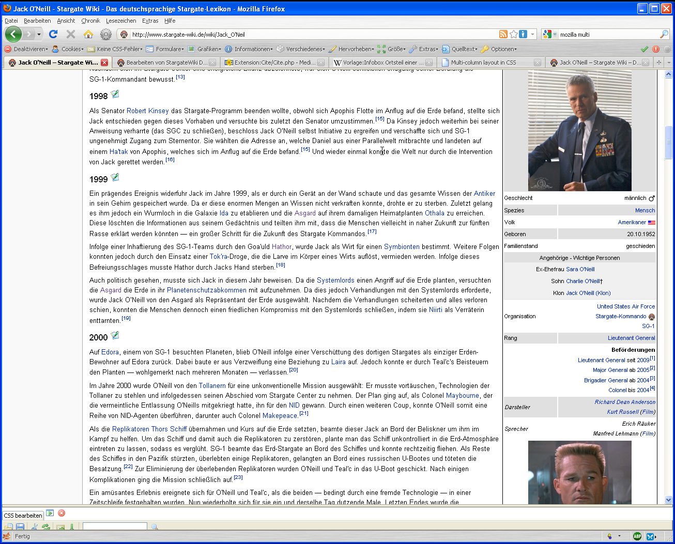Bookmark this page with the star icon

[513, 34]
